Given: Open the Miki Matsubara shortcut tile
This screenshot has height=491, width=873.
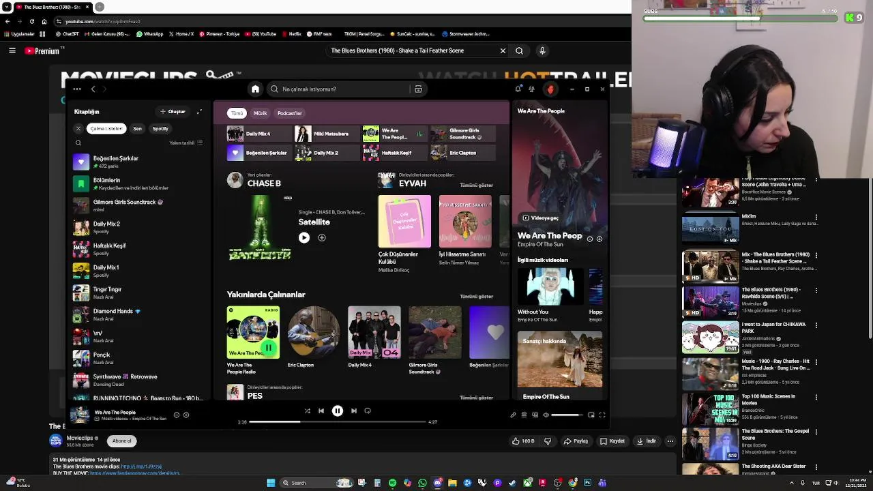Looking at the screenshot, I should click(x=326, y=134).
